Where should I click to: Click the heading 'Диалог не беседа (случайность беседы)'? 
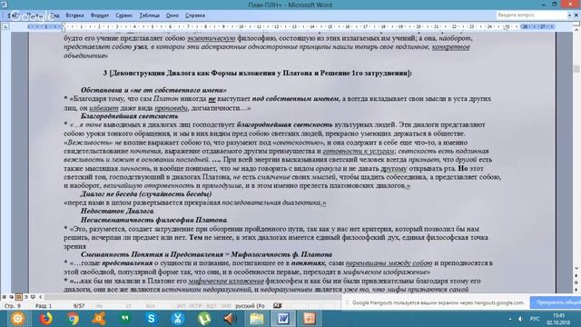(146, 193)
